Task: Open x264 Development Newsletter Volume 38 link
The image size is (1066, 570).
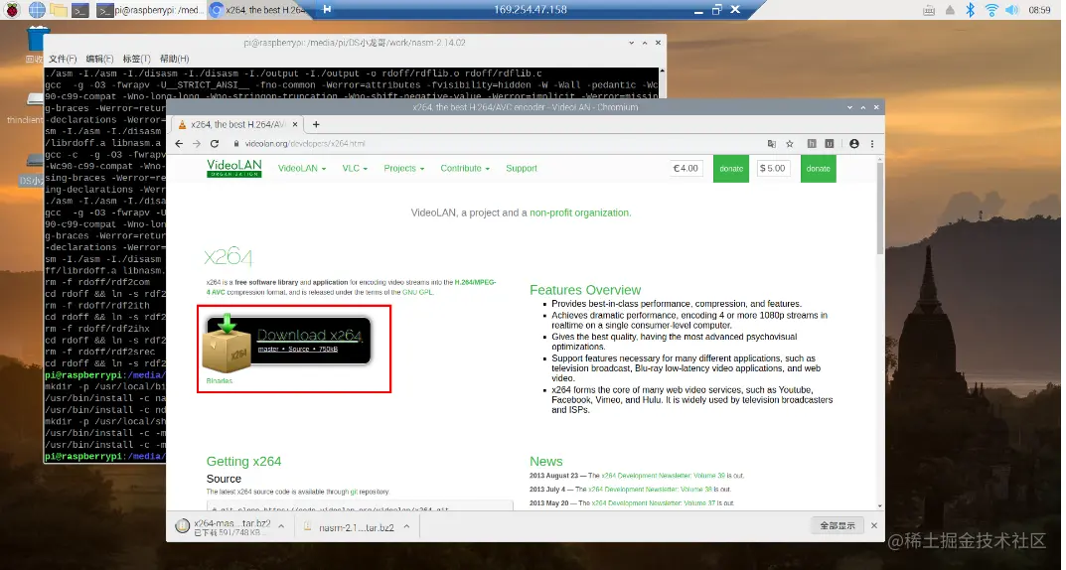Action: [x=651, y=490]
